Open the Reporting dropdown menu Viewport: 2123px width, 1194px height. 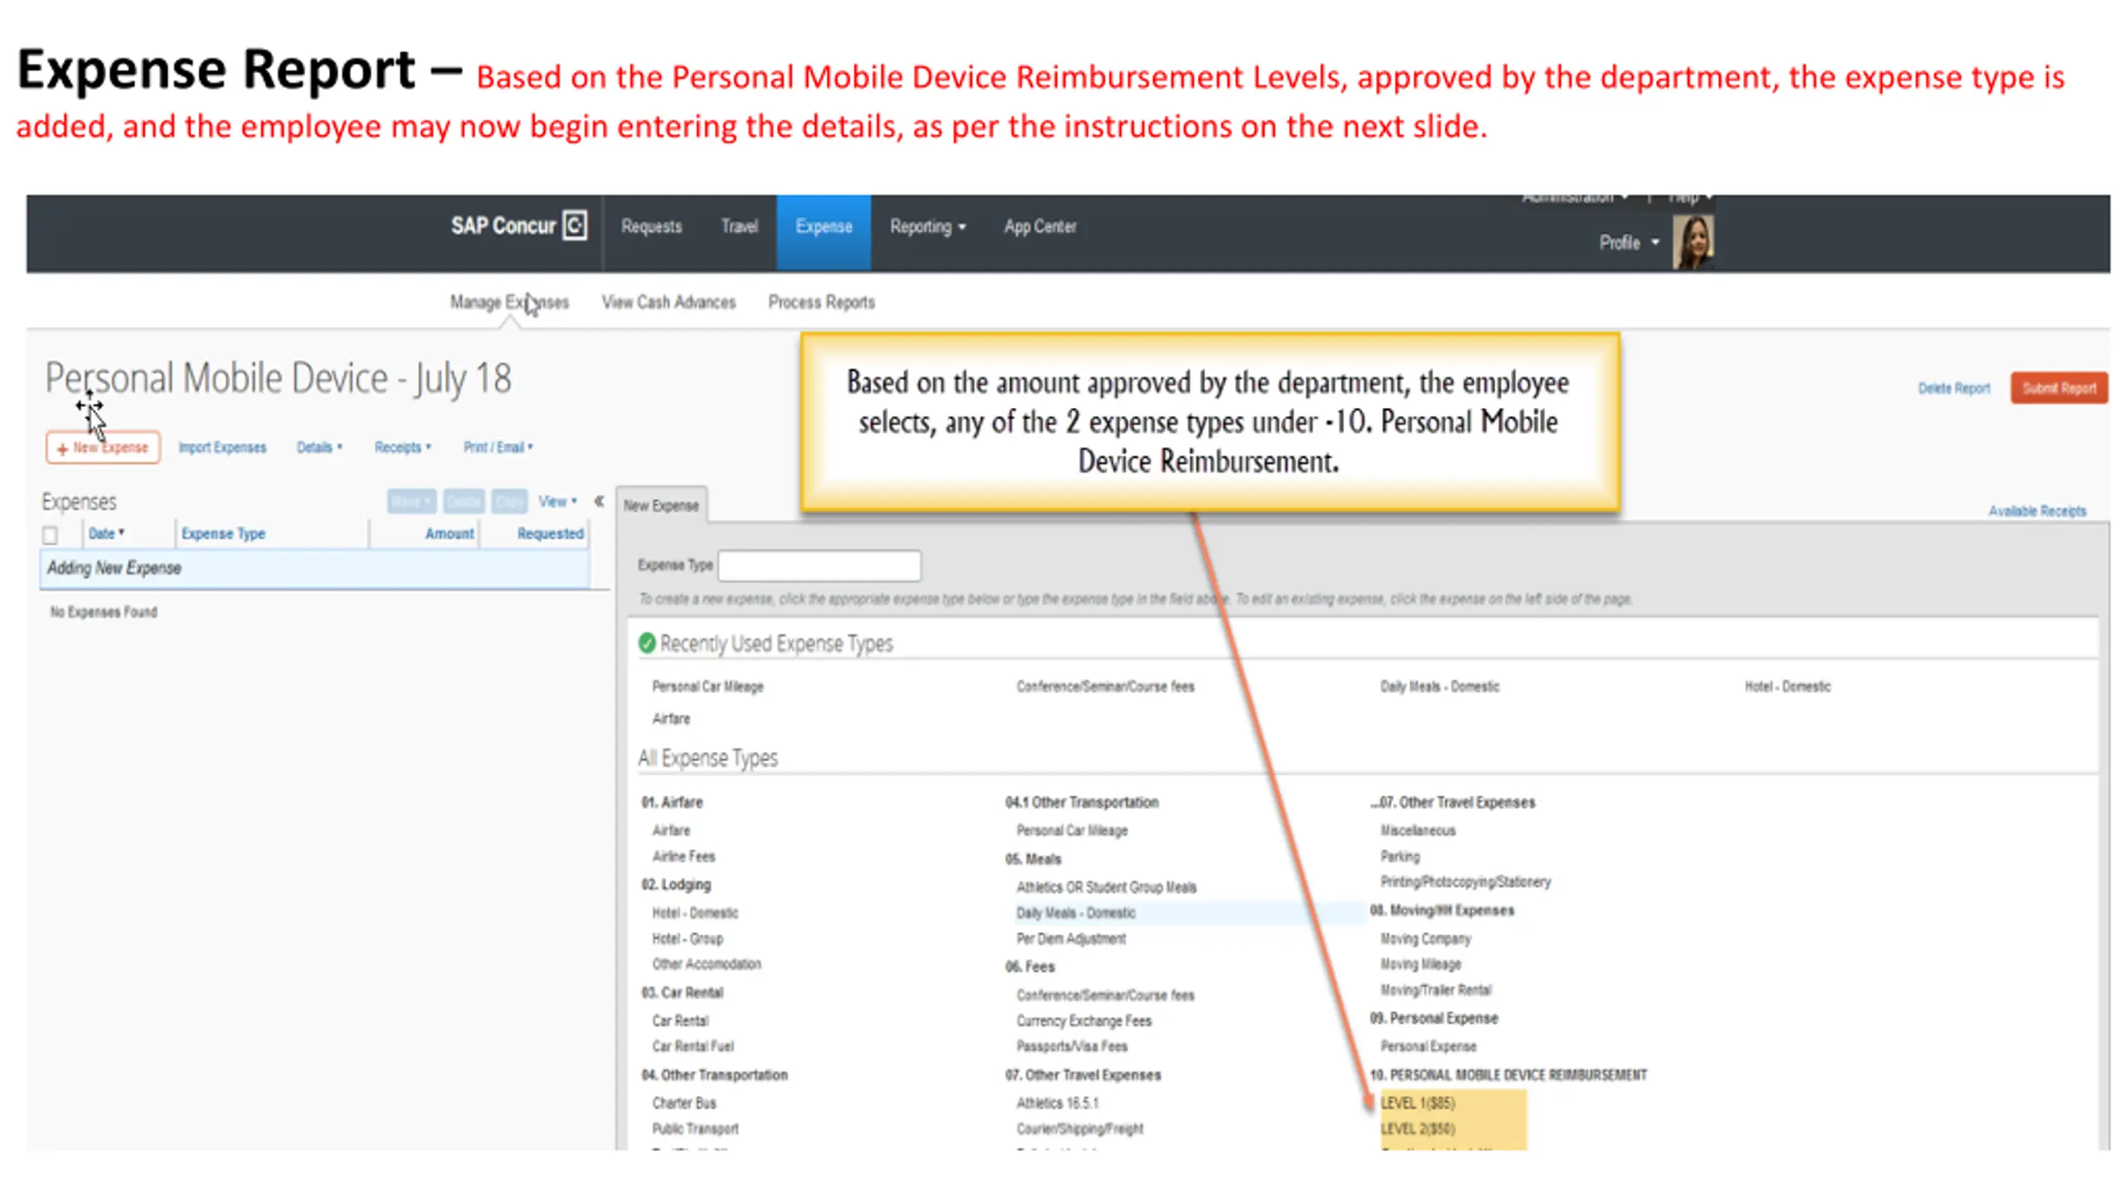[927, 226]
